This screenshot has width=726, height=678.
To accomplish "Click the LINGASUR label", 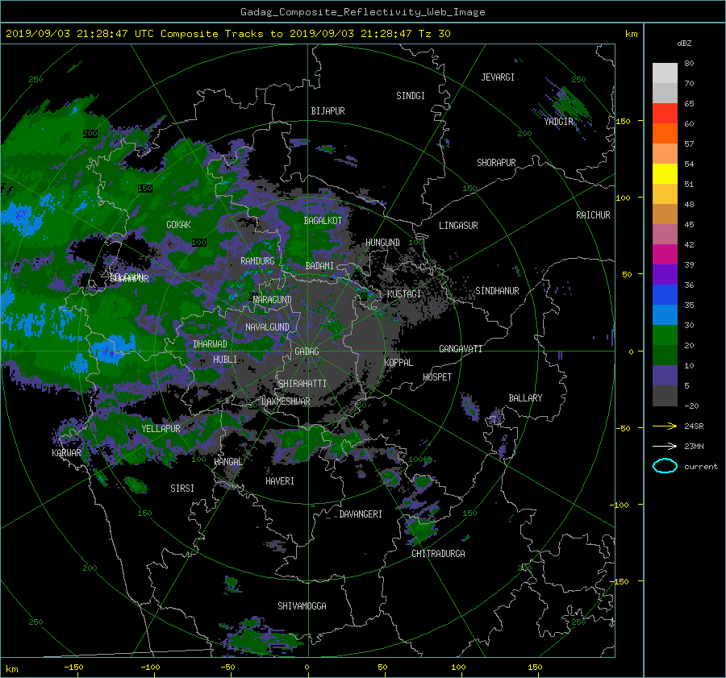I will click(x=458, y=226).
